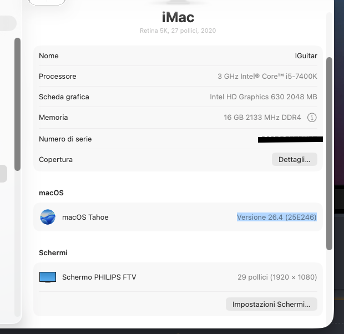The width and height of the screenshot is (344, 334).
Task: Open Impostazioni Schermi… button
Action: point(271,304)
